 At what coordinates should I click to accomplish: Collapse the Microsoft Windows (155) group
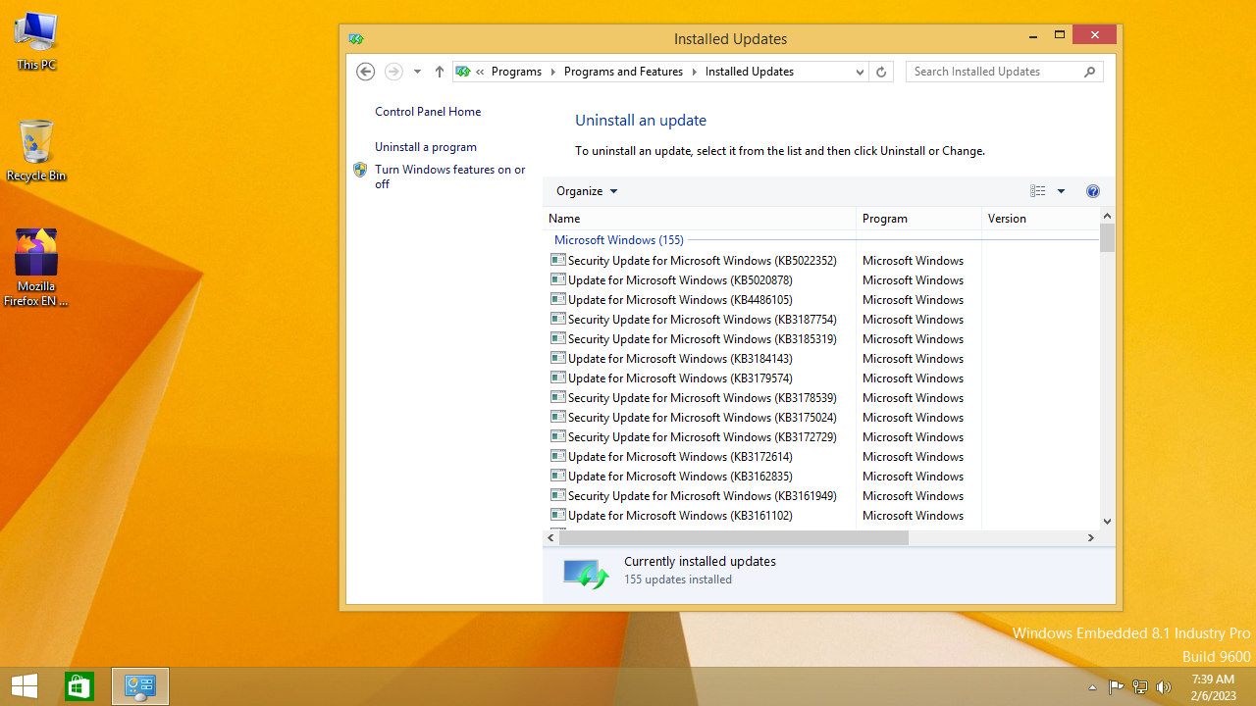pyautogui.click(x=619, y=240)
